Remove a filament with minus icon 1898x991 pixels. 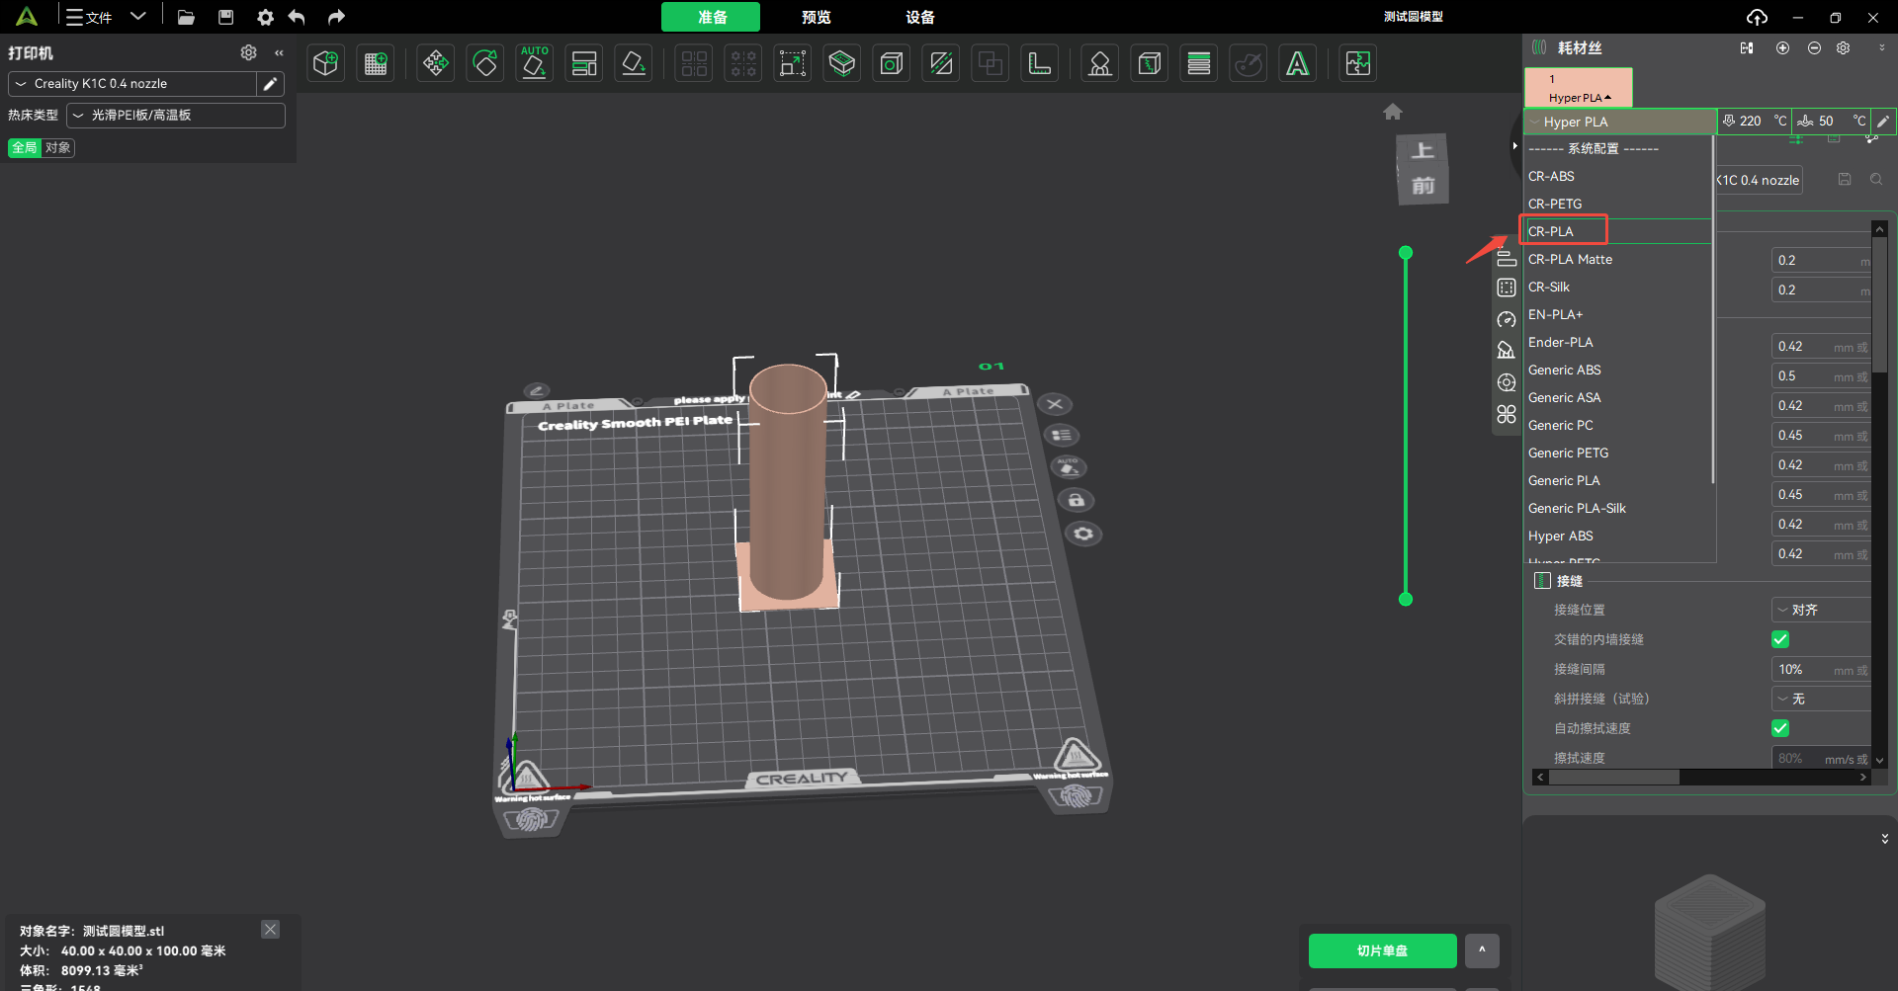(1814, 47)
